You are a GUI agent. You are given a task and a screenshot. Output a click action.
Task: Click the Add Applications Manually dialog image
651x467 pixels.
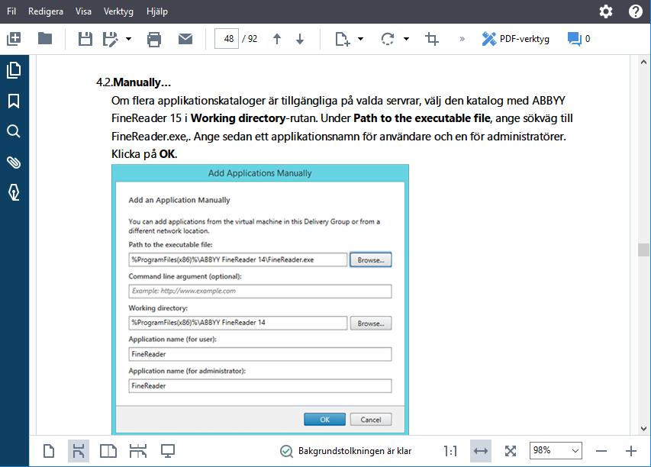coord(260,299)
